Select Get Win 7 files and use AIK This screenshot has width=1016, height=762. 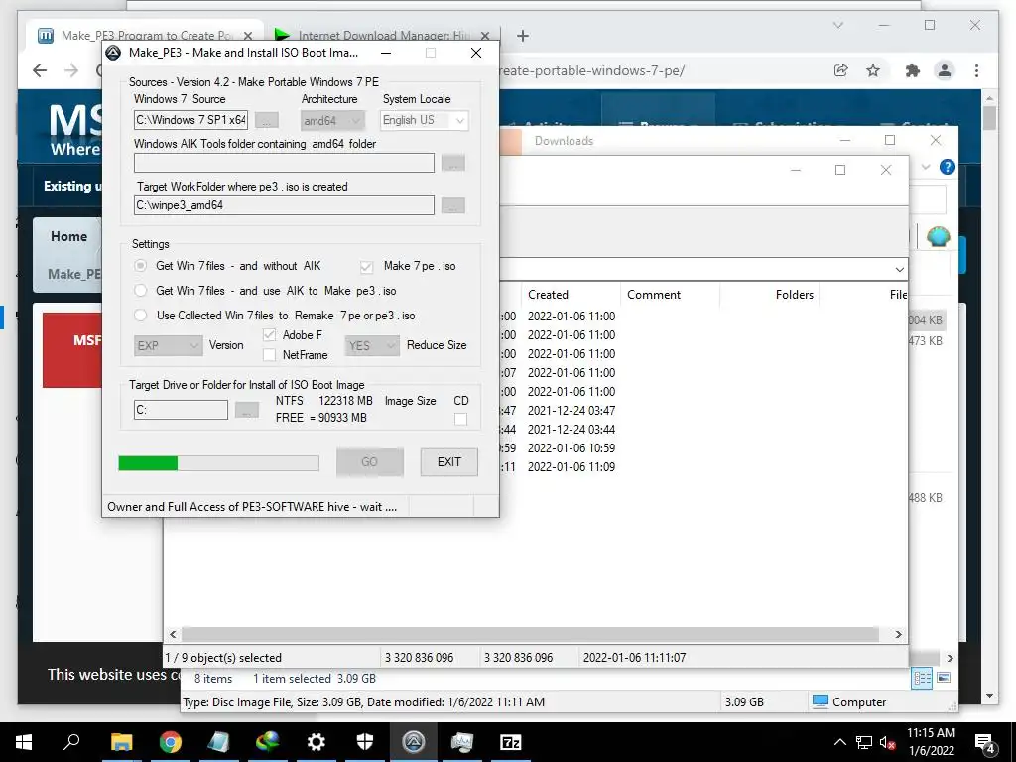140,291
